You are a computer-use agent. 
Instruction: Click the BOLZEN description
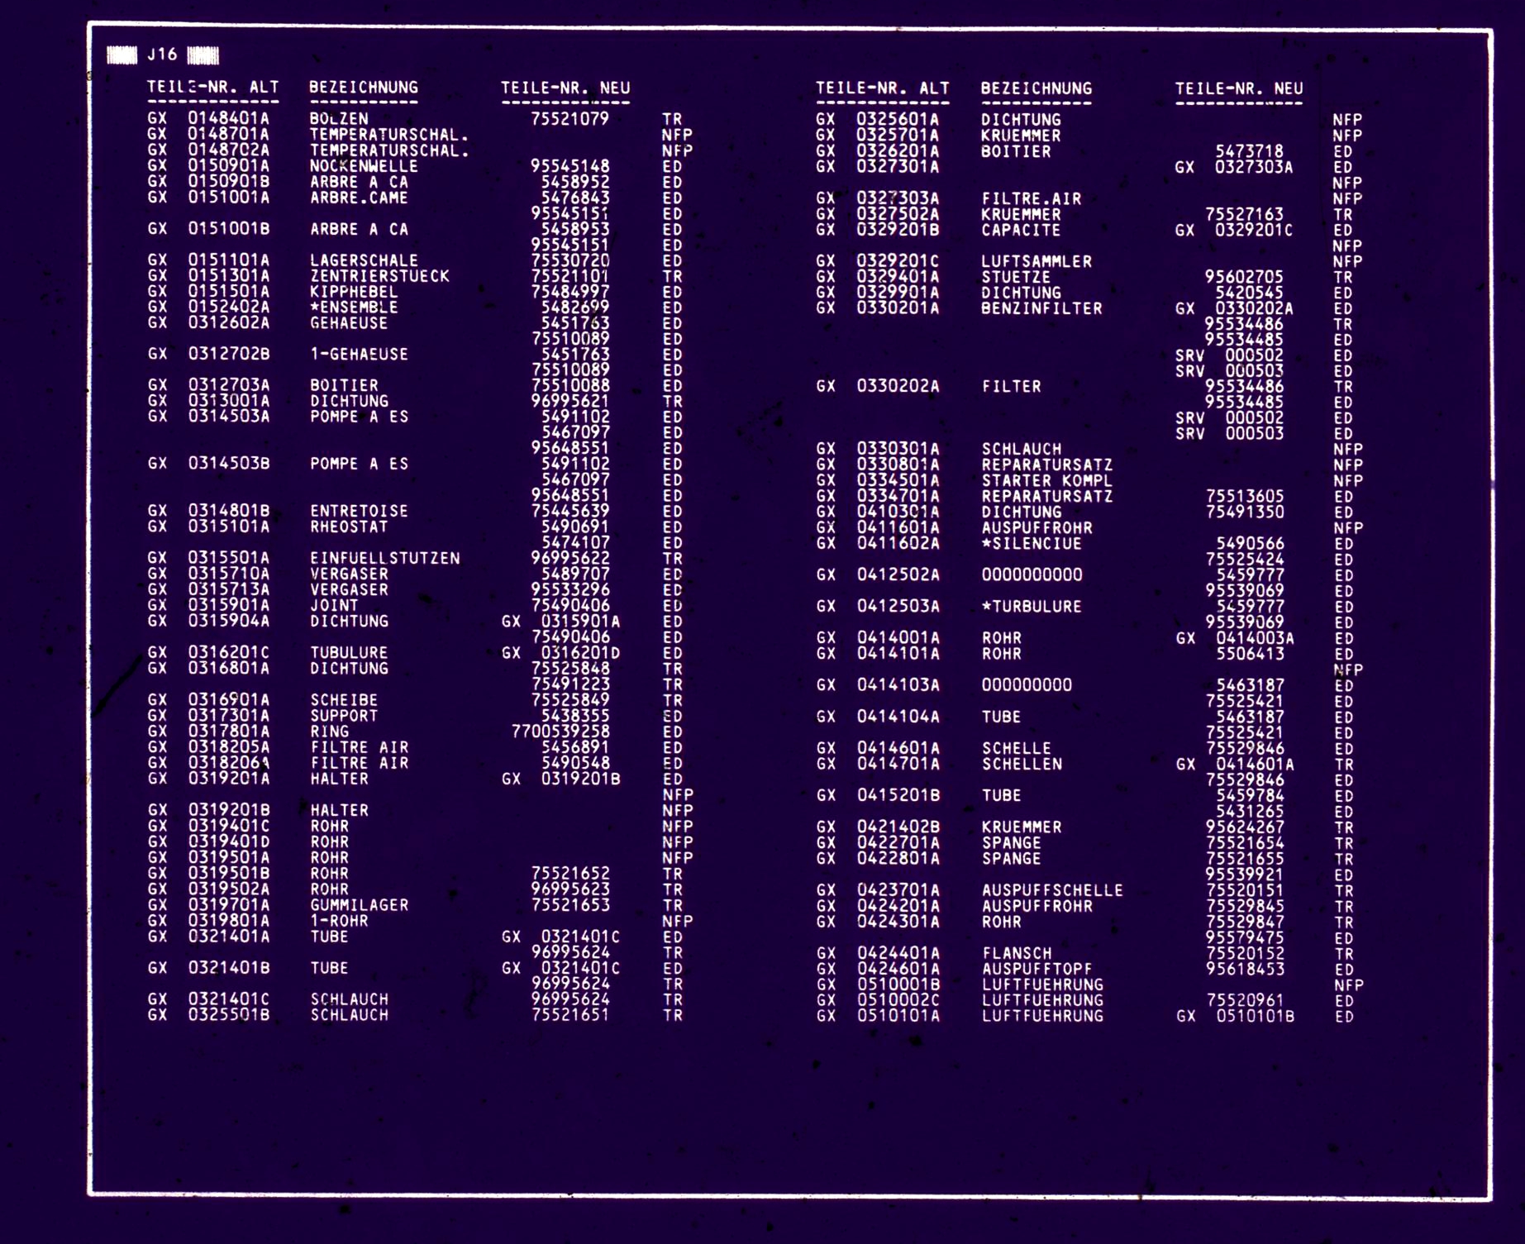[x=339, y=118]
